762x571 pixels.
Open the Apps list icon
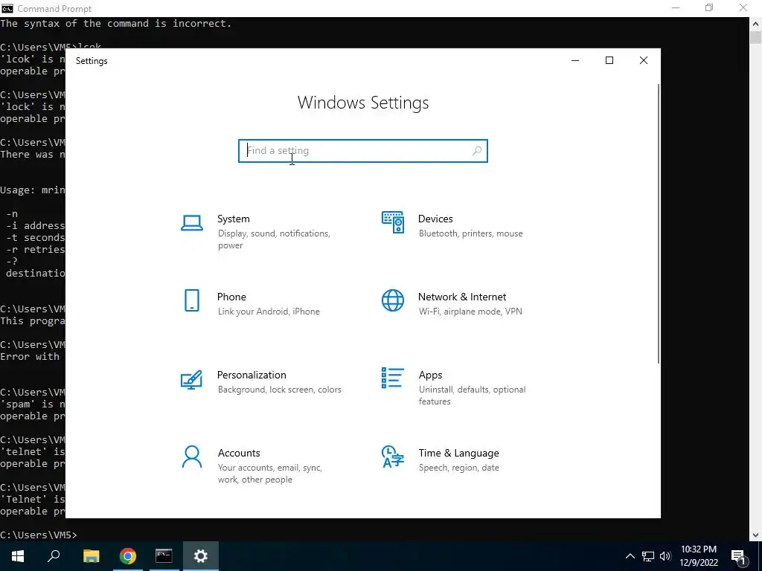(x=393, y=378)
